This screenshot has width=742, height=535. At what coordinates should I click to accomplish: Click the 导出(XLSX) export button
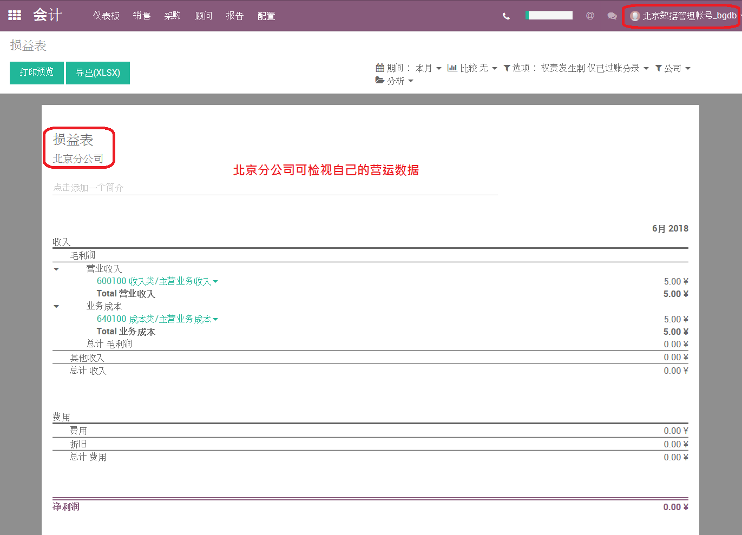(x=98, y=72)
